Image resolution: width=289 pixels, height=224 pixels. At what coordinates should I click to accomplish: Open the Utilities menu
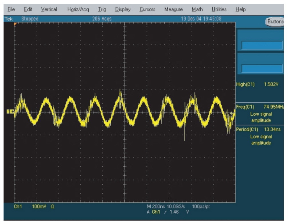click(x=219, y=9)
